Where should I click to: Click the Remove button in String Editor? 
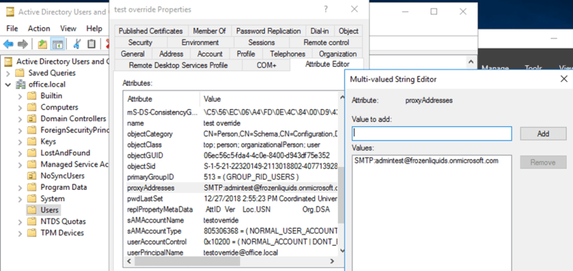pos(543,162)
